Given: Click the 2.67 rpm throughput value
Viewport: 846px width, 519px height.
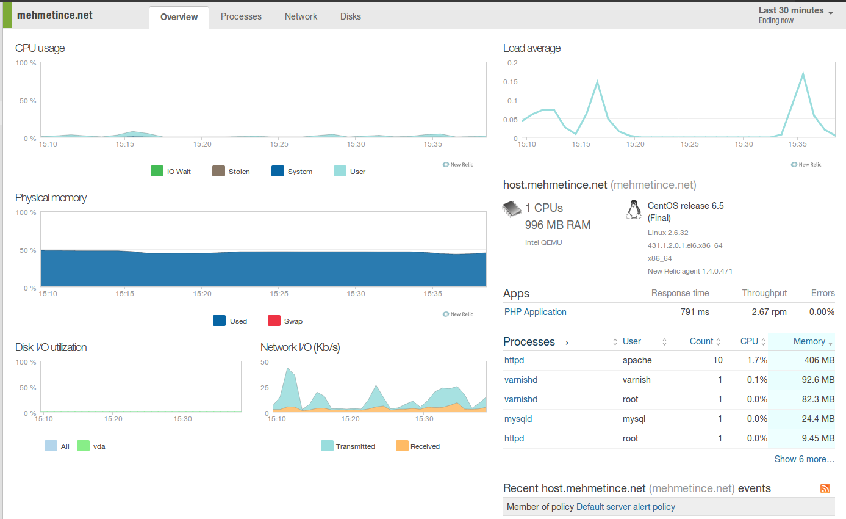Looking at the screenshot, I should [769, 312].
